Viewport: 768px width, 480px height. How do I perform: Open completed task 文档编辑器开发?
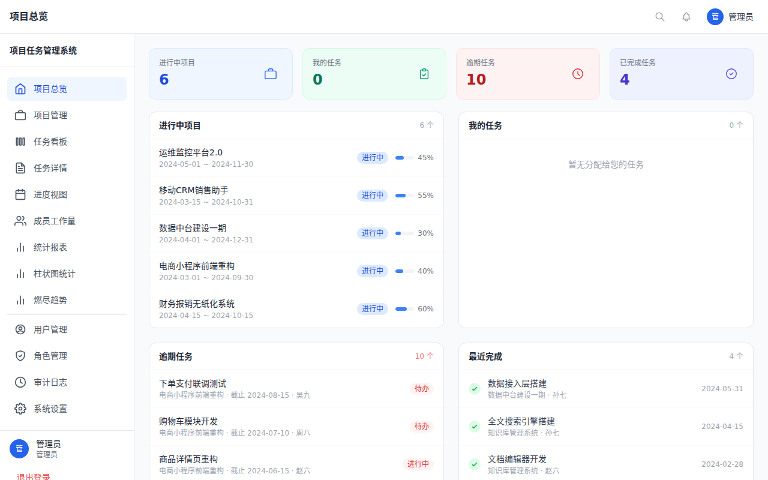(606, 464)
